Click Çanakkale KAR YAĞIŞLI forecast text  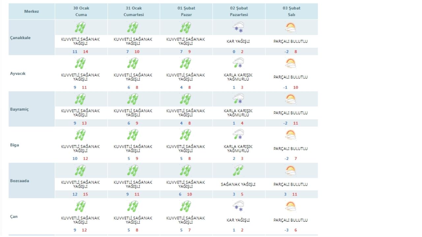pyautogui.click(x=238, y=41)
